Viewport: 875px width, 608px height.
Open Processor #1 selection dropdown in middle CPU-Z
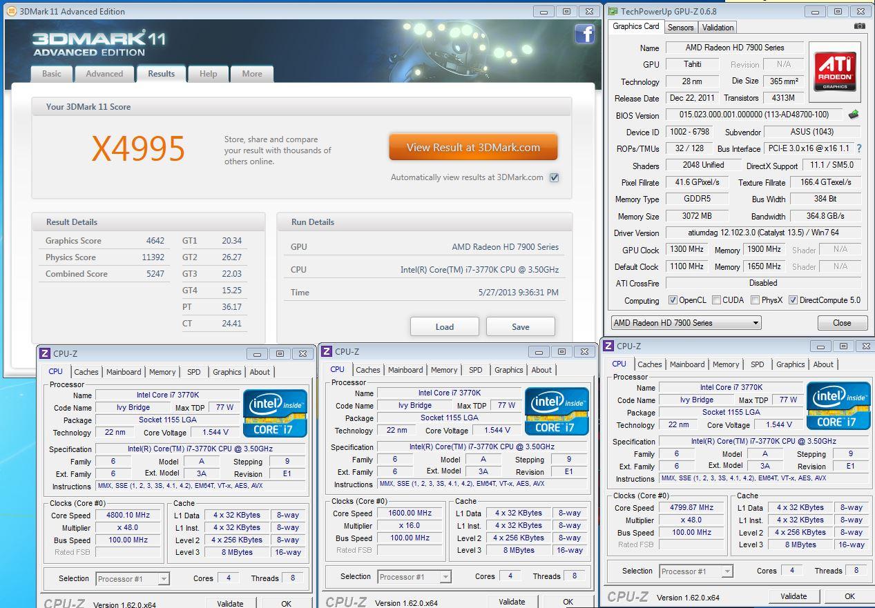(x=414, y=577)
